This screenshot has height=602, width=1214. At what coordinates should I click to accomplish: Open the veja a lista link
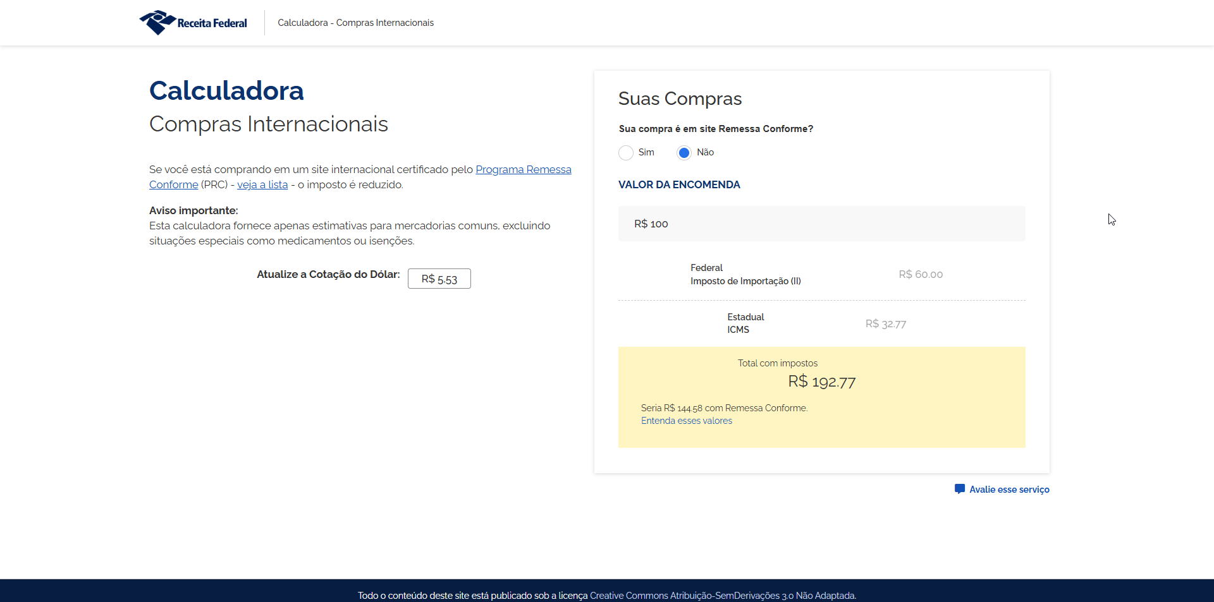pyautogui.click(x=262, y=184)
